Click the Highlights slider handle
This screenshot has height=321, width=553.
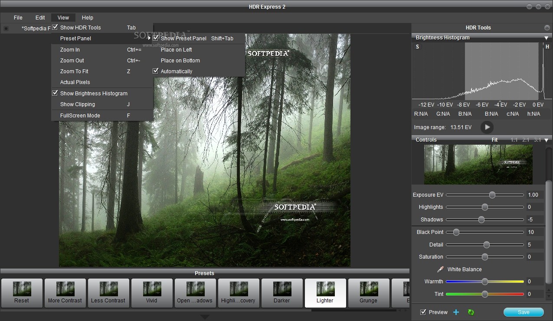[485, 207]
